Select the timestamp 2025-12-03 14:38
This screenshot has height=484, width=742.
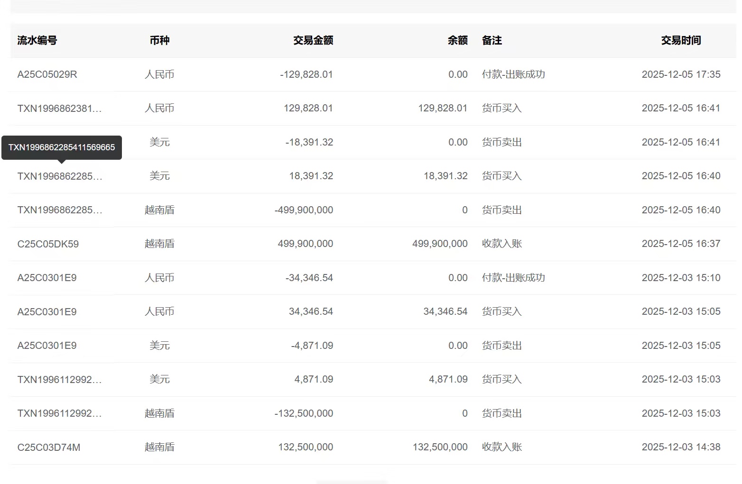coord(681,447)
